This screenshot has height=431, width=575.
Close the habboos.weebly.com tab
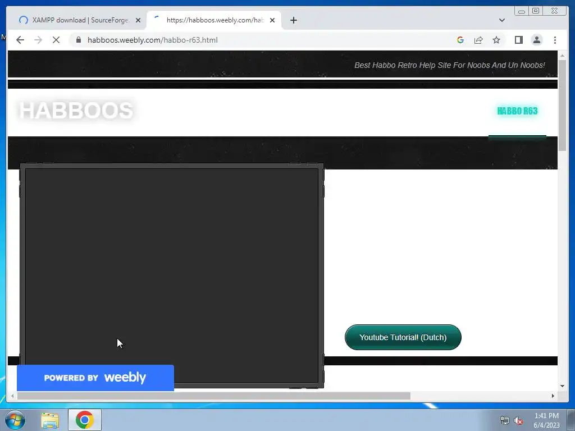point(272,20)
